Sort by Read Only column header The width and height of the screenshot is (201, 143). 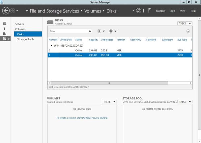point(136,40)
